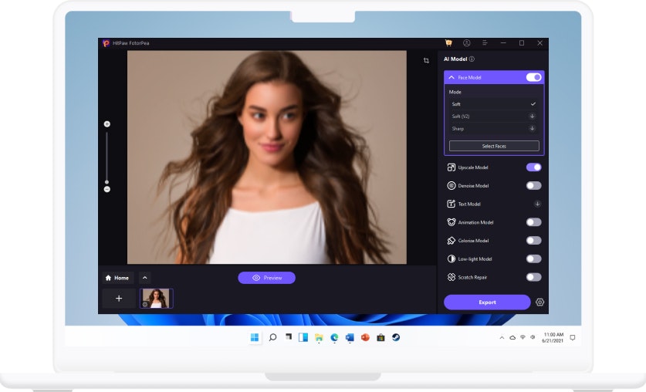
Task: Expand the panel with chevron beside Home
Action: tap(144, 278)
